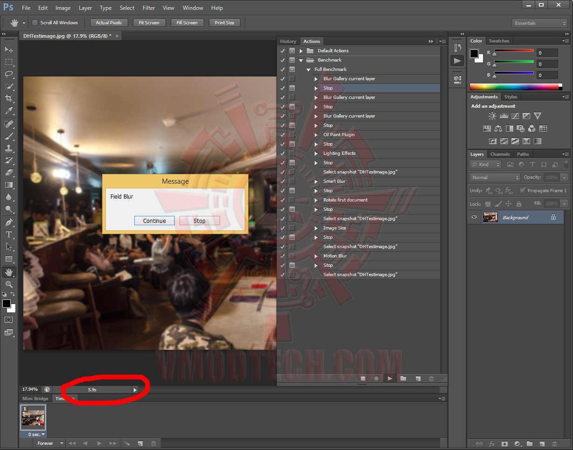Screen dimensions: 573x450
Task: Select the Path Selection tool
Action: coord(9,247)
